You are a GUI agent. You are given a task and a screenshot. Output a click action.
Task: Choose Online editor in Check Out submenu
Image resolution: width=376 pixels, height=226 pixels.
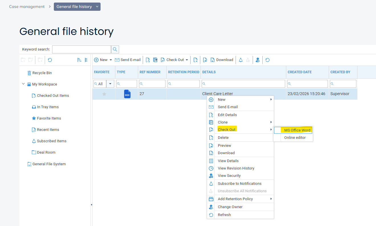(x=295, y=137)
